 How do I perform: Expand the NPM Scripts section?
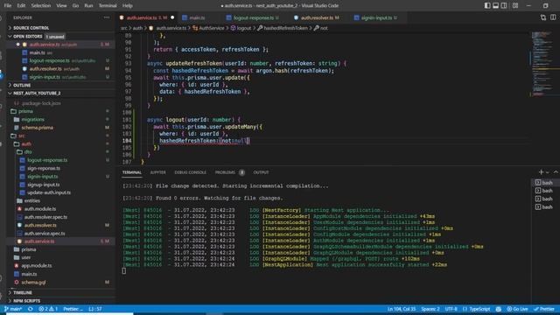(x=60, y=301)
